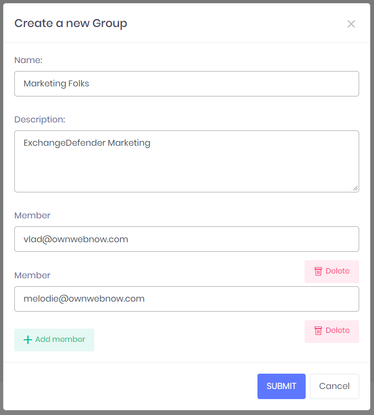This screenshot has width=374, height=415.
Task: Delete the first member entry
Action: (332, 271)
